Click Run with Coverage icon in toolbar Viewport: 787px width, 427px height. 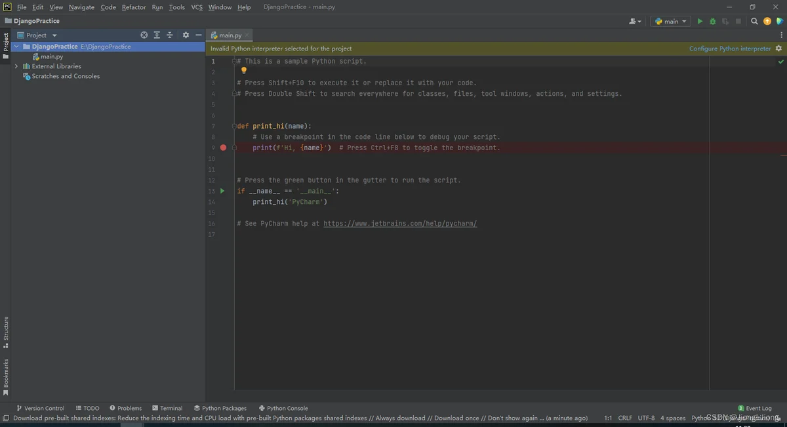pos(725,21)
